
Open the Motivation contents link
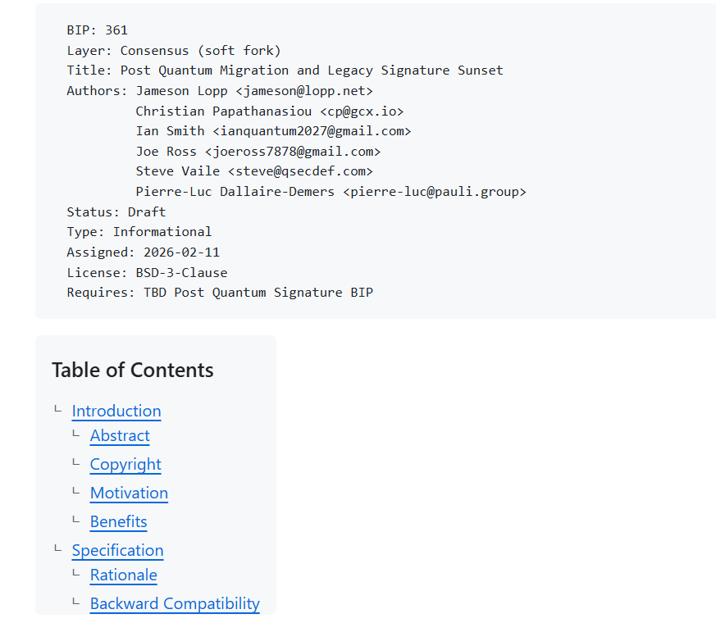click(129, 493)
